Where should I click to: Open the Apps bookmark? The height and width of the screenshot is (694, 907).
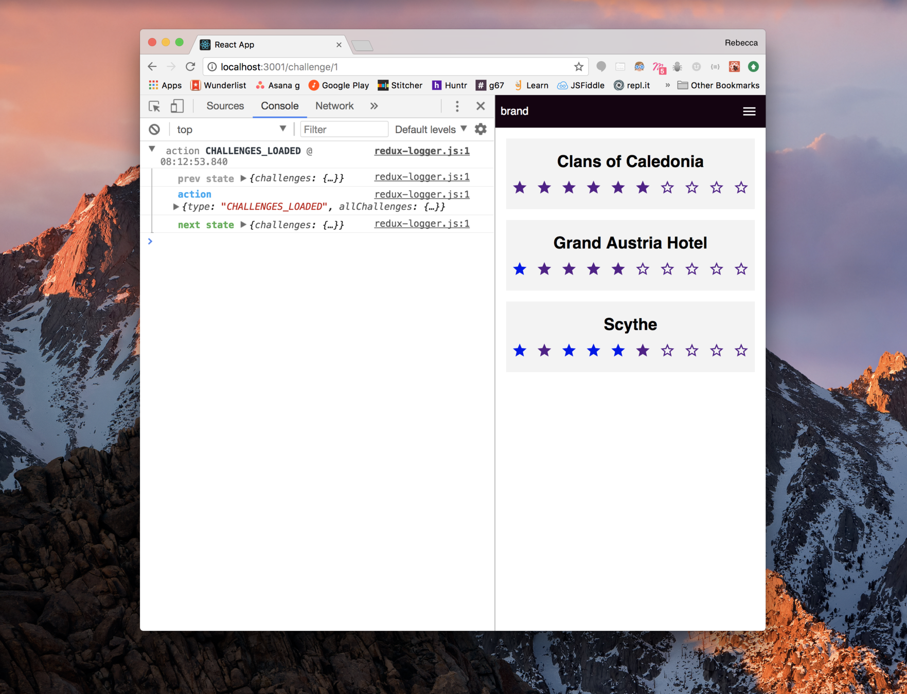pos(165,85)
